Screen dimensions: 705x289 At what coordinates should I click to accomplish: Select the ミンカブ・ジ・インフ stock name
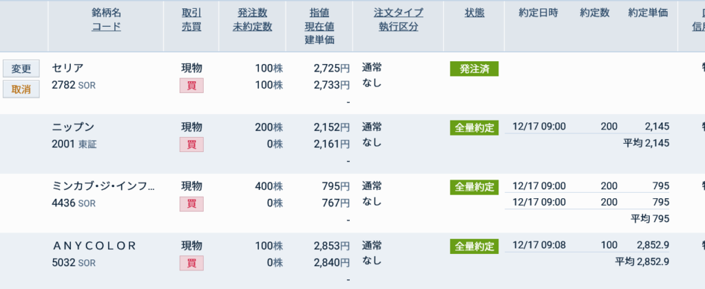[x=103, y=186]
